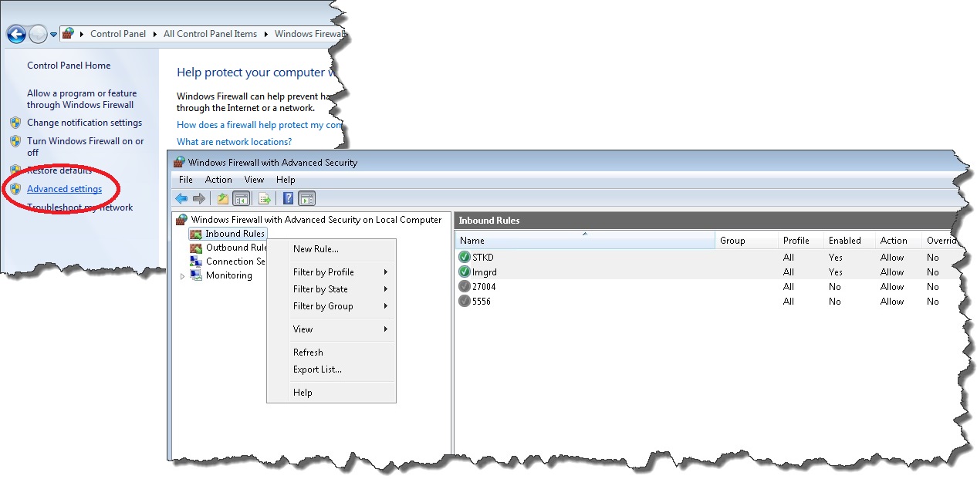Sort rules by the Profile column header
The image size is (977, 479).
[x=800, y=241]
